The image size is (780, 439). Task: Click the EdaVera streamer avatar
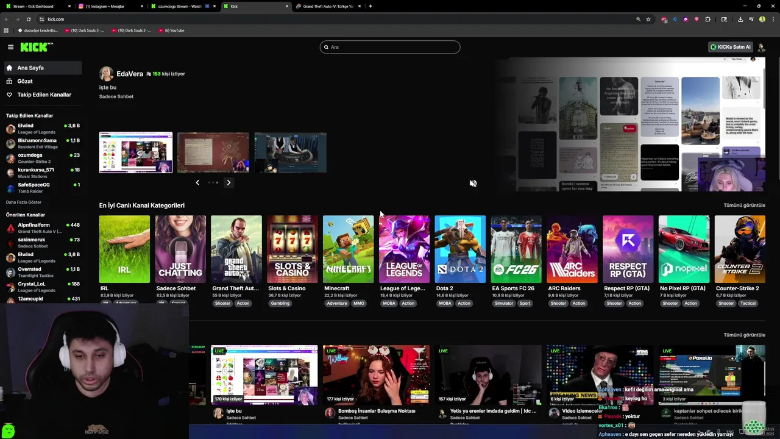click(x=106, y=74)
